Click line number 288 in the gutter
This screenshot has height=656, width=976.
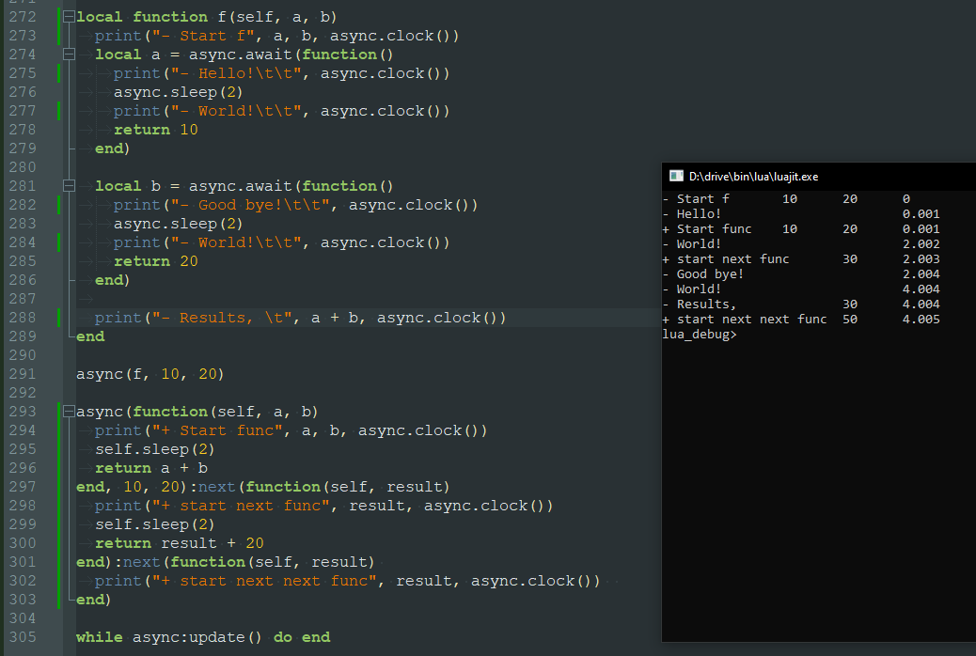(x=23, y=318)
